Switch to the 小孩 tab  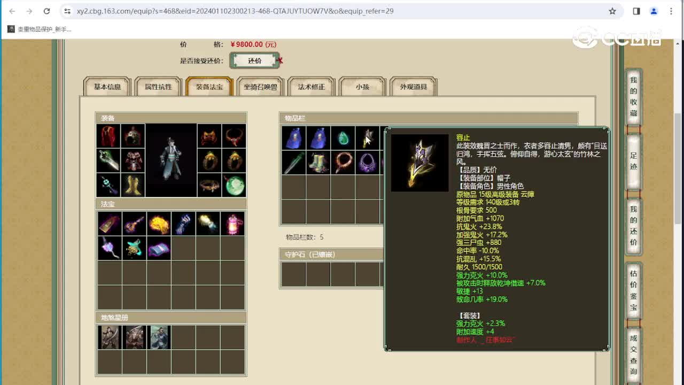pyautogui.click(x=362, y=87)
